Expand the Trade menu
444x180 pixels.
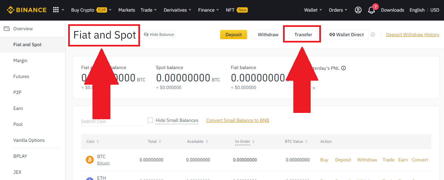tap(149, 10)
